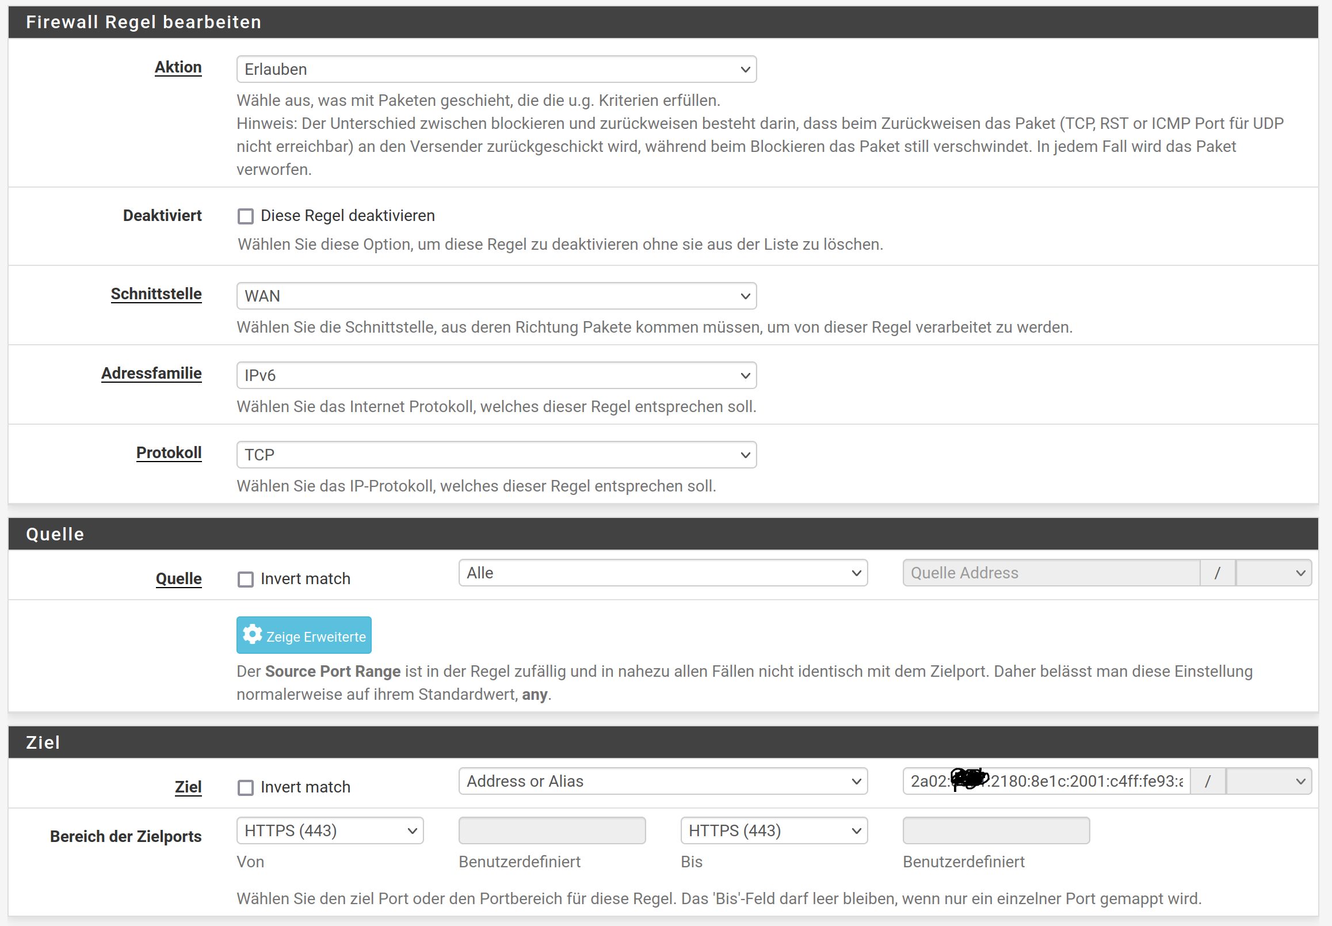Open Ziel type dropdown Address or Alias
The height and width of the screenshot is (926, 1332).
click(663, 782)
